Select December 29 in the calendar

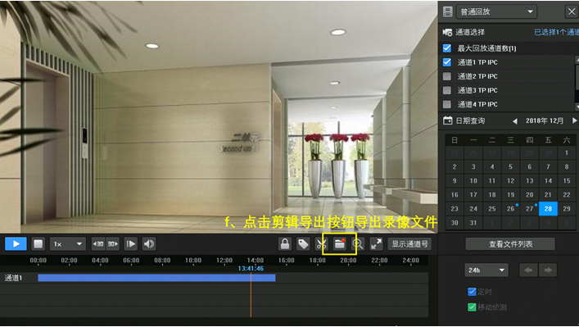567,209
